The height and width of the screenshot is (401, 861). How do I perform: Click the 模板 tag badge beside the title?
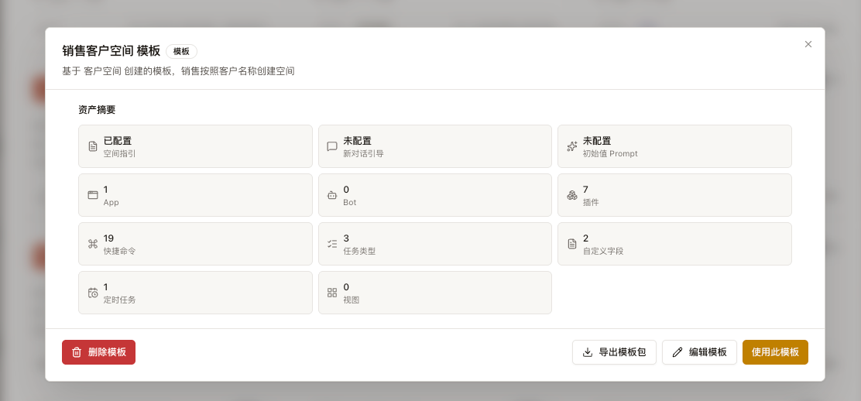coord(181,52)
